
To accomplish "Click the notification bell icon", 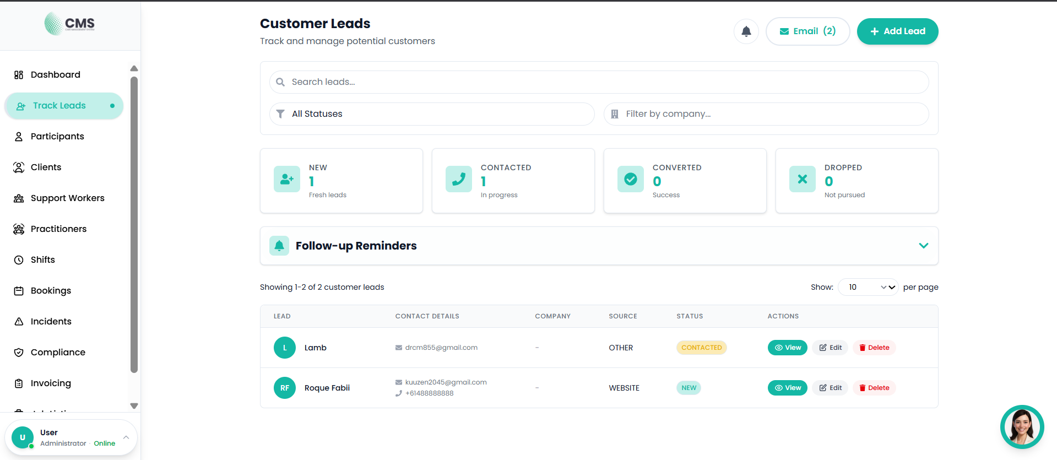I will [x=746, y=31].
